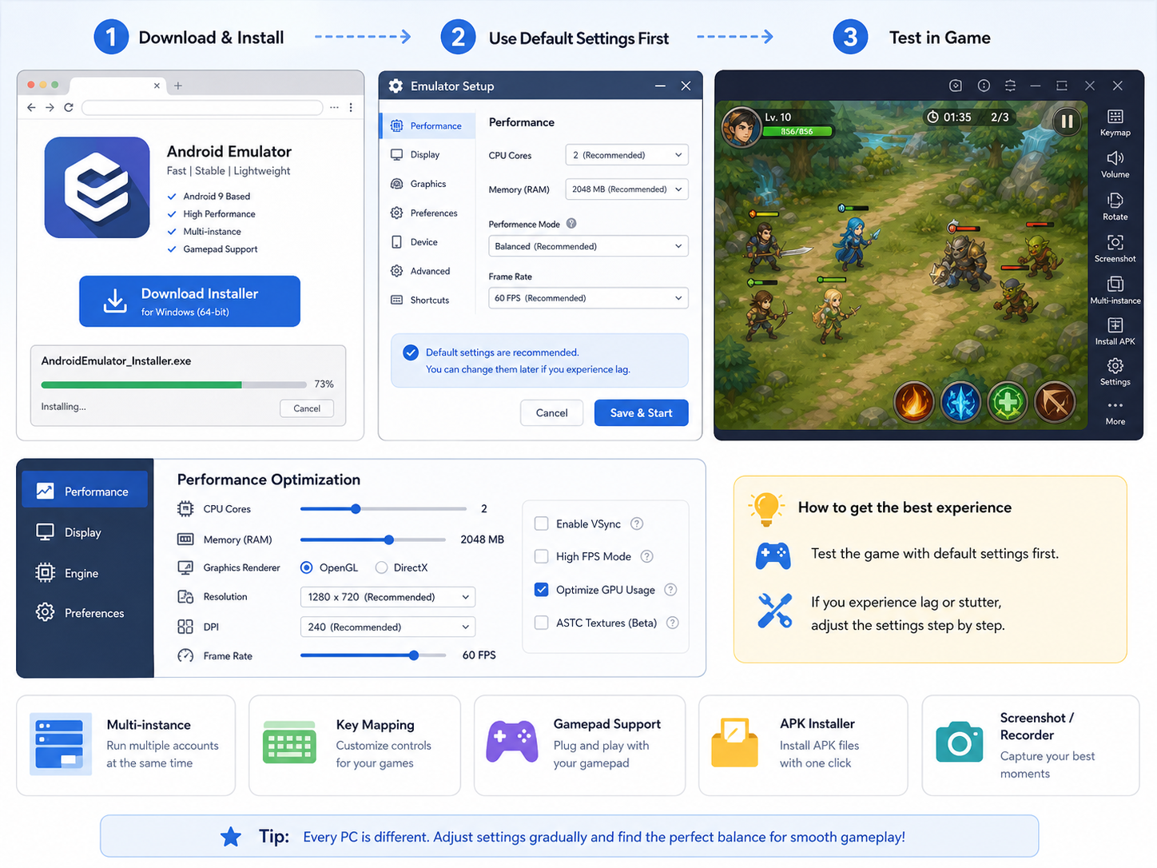Click Download Installer for Windows button
The image size is (1157, 868).
(189, 301)
